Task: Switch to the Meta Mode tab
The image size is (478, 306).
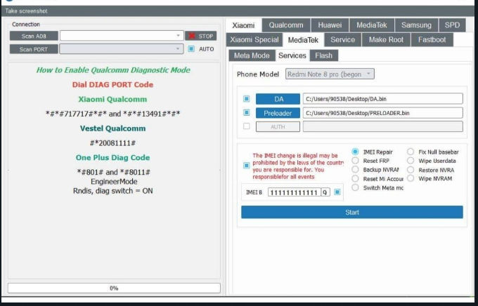Action: click(x=252, y=55)
